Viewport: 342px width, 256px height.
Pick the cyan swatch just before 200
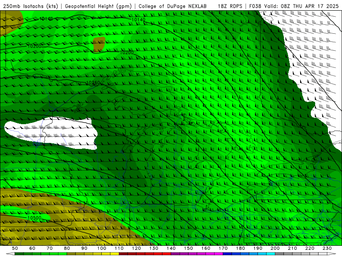pyautogui.click(x=271, y=254)
